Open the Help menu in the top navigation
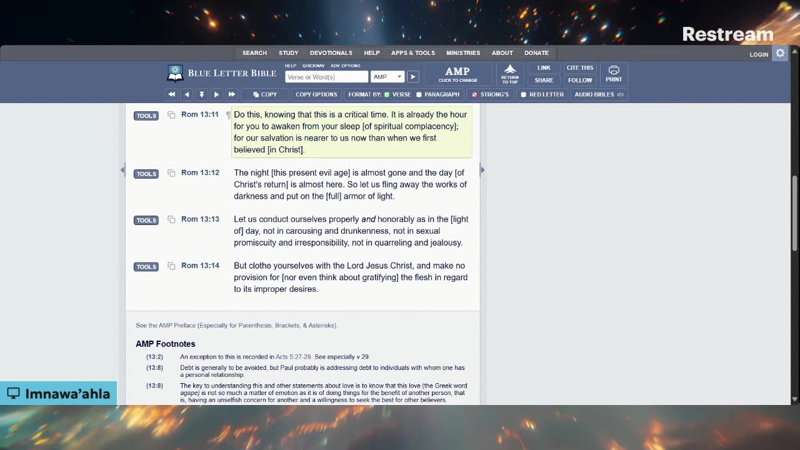The height and width of the screenshot is (450, 800). 372,53
